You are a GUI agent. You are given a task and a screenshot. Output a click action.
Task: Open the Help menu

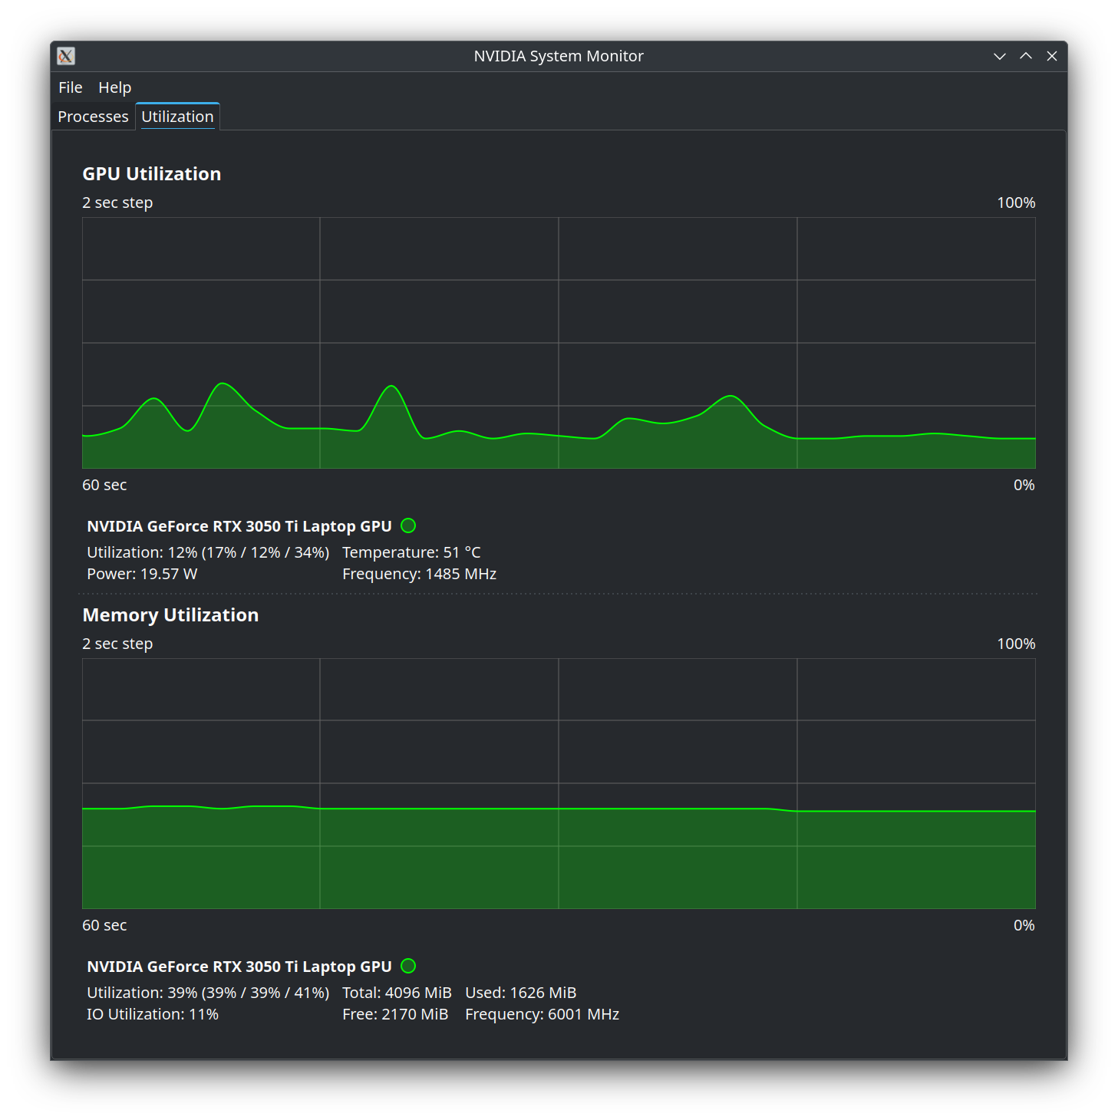[x=115, y=87]
